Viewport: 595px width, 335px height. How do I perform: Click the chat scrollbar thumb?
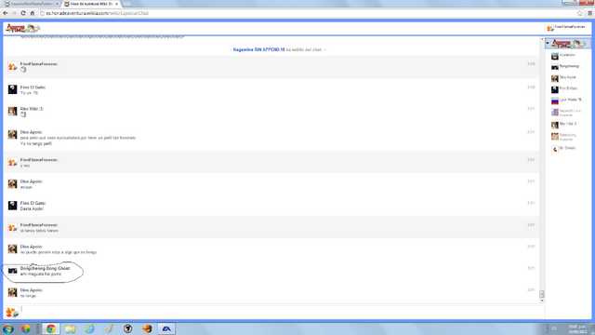tap(542, 294)
